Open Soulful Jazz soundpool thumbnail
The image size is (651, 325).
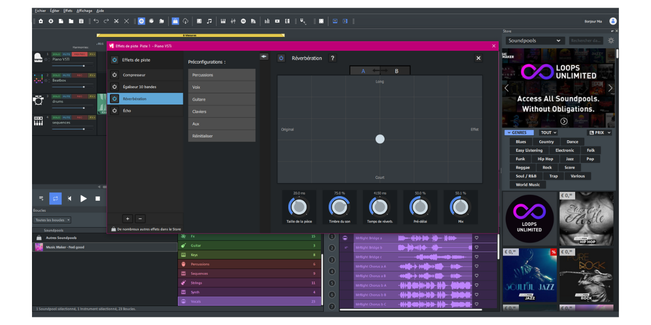[529, 275]
